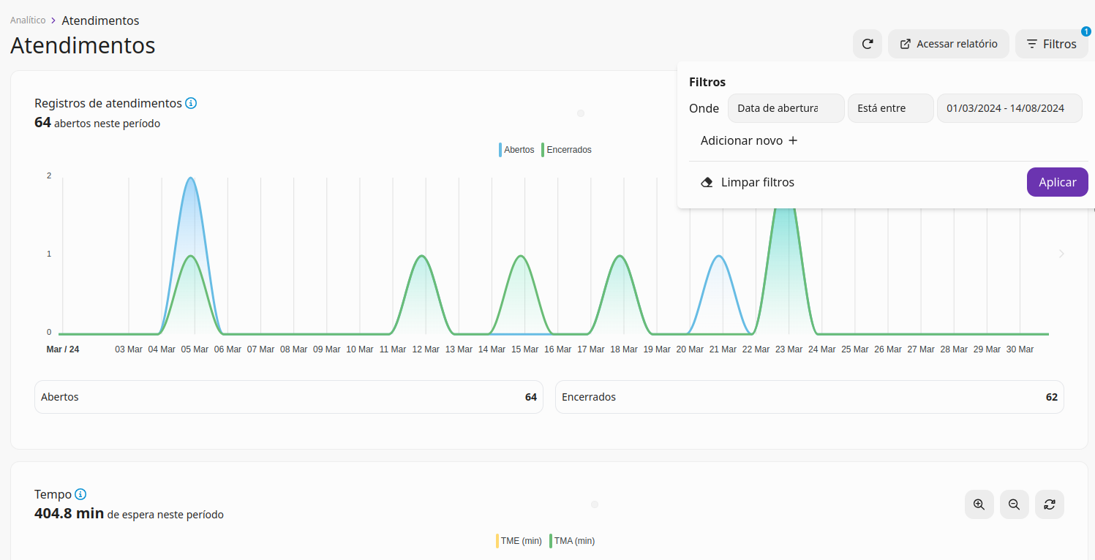Apply filters with Aplicar button
This screenshot has width=1095, height=560.
(1058, 182)
